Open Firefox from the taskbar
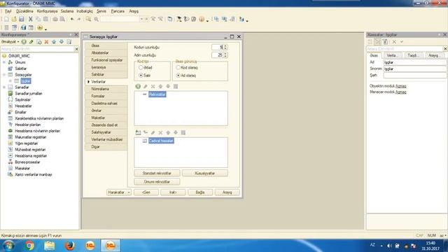 (x=69, y=246)
